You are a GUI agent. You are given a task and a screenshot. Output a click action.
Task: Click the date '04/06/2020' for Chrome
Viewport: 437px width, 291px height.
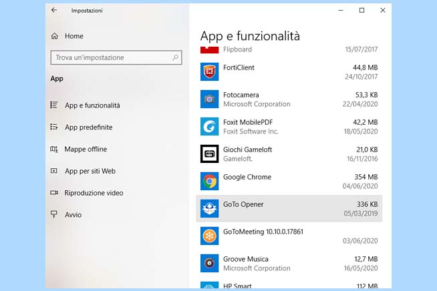point(360,186)
